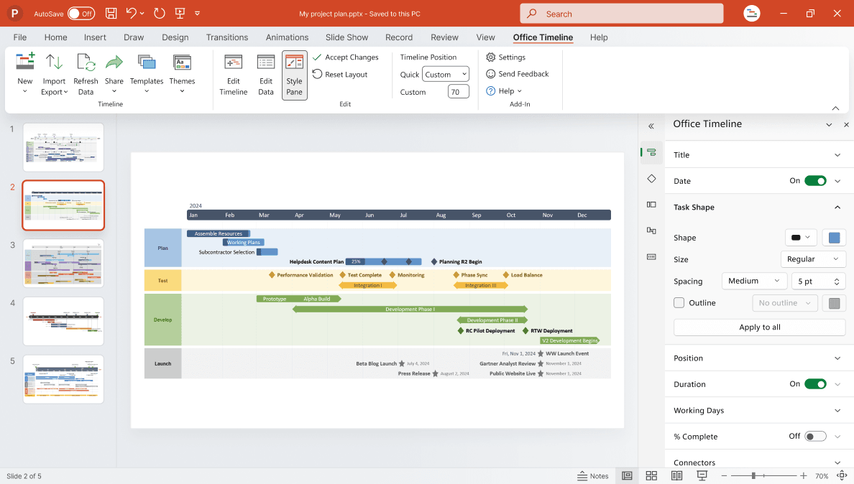Enable the Outline checkbox

[x=679, y=302]
